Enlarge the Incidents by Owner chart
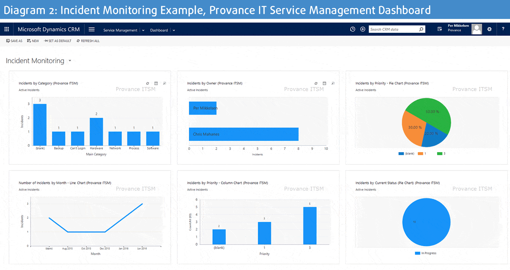 (x=333, y=83)
